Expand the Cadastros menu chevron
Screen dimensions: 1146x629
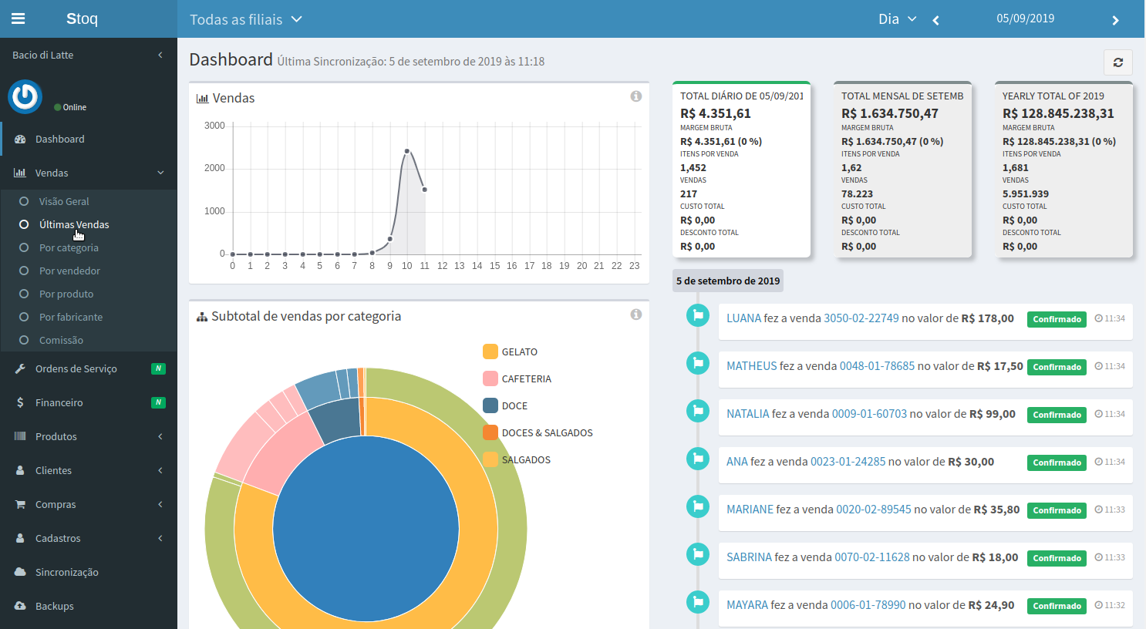(160, 539)
